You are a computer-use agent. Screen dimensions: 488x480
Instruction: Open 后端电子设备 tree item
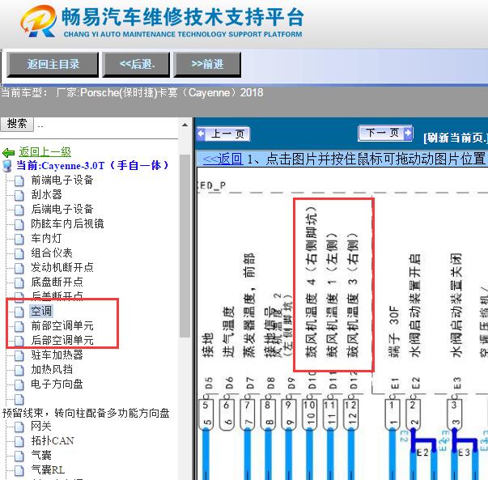click(x=62, y=209)
